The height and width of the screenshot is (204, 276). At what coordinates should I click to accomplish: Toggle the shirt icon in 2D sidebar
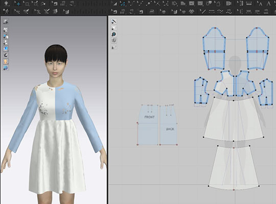click(x=114, y=28)
